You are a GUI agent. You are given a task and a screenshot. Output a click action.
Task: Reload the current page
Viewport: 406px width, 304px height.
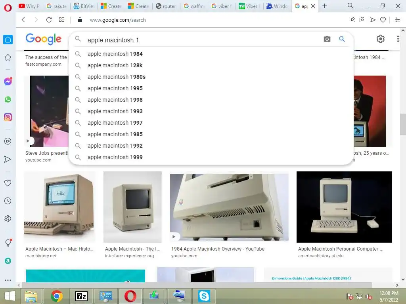[49, 20]
